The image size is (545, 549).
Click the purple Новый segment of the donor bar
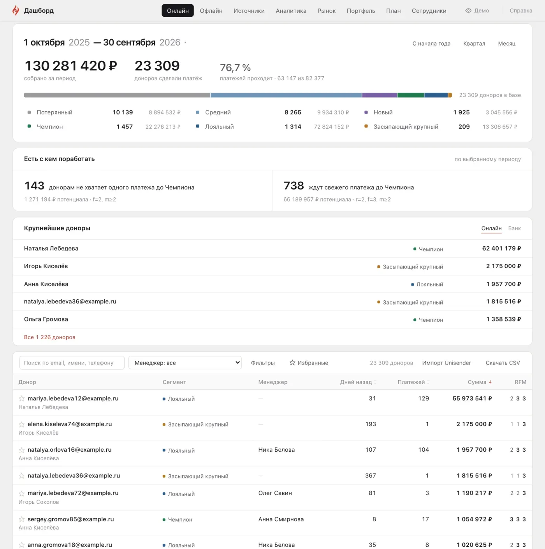click(x=380, y=95)
